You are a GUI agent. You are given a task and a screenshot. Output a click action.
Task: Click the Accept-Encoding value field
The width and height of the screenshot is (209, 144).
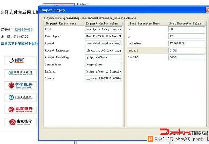[103, 57]
